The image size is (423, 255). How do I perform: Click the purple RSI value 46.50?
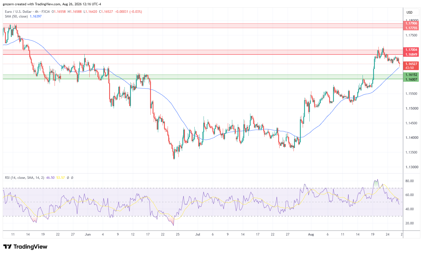pos(50,177)
